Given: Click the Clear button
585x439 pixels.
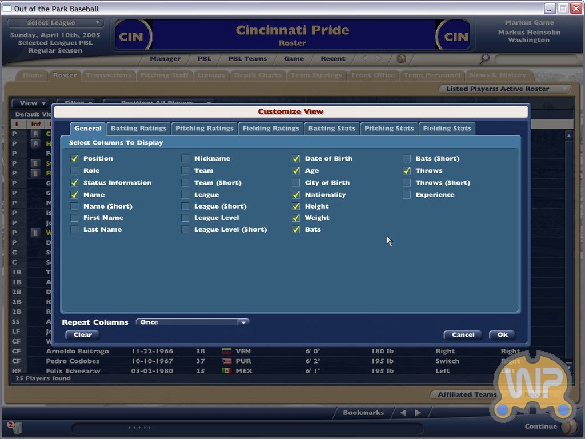Looking at the screenshot, I should pos(83,335).
